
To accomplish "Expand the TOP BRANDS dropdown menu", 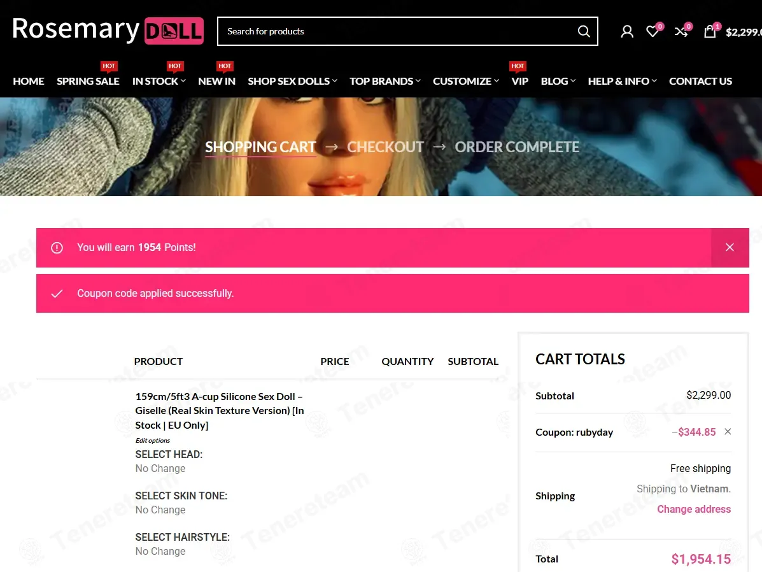I will [x=385, y=82].
